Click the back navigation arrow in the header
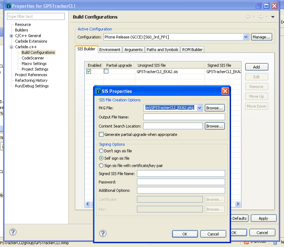284x247 pixels. 248,17
